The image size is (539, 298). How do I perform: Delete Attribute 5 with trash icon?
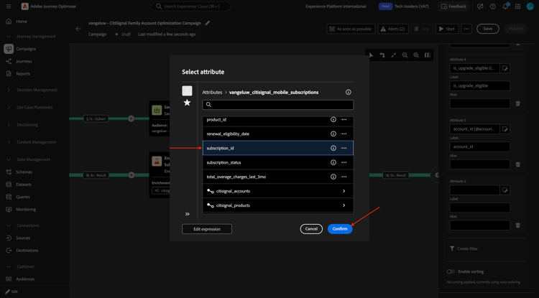518,164
